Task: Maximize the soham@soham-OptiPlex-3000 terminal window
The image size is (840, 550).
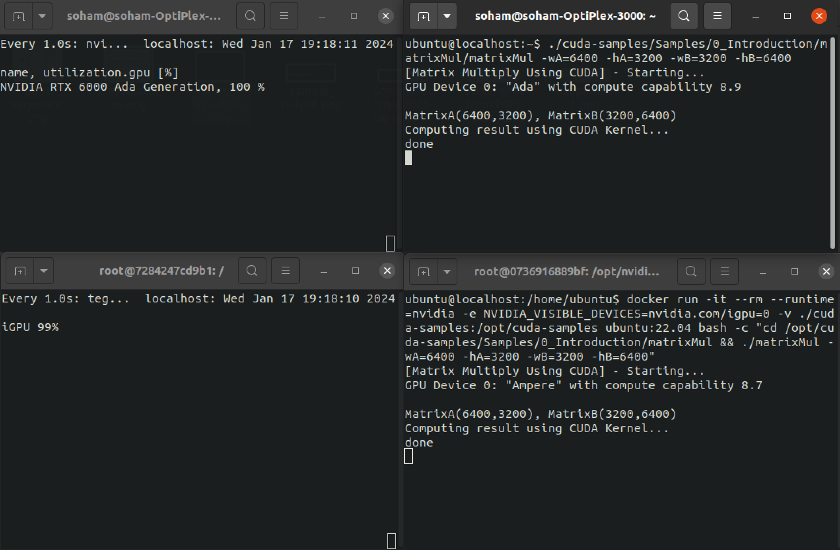Action: [x=787, y=16]
